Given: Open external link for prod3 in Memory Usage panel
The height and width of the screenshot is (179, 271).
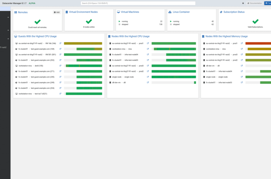Looking at the screenshot, I should point(242,54).
